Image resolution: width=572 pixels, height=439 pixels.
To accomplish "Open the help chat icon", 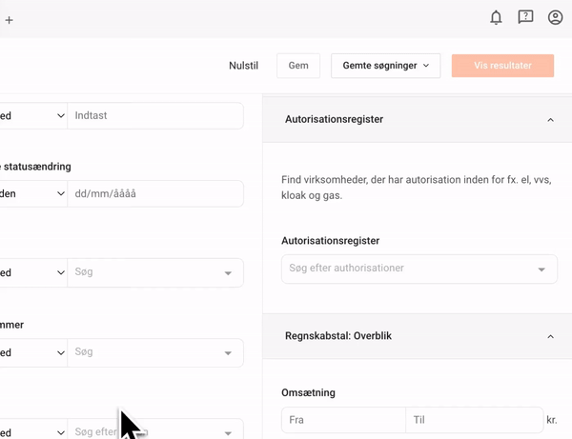I will pos(525,17).
